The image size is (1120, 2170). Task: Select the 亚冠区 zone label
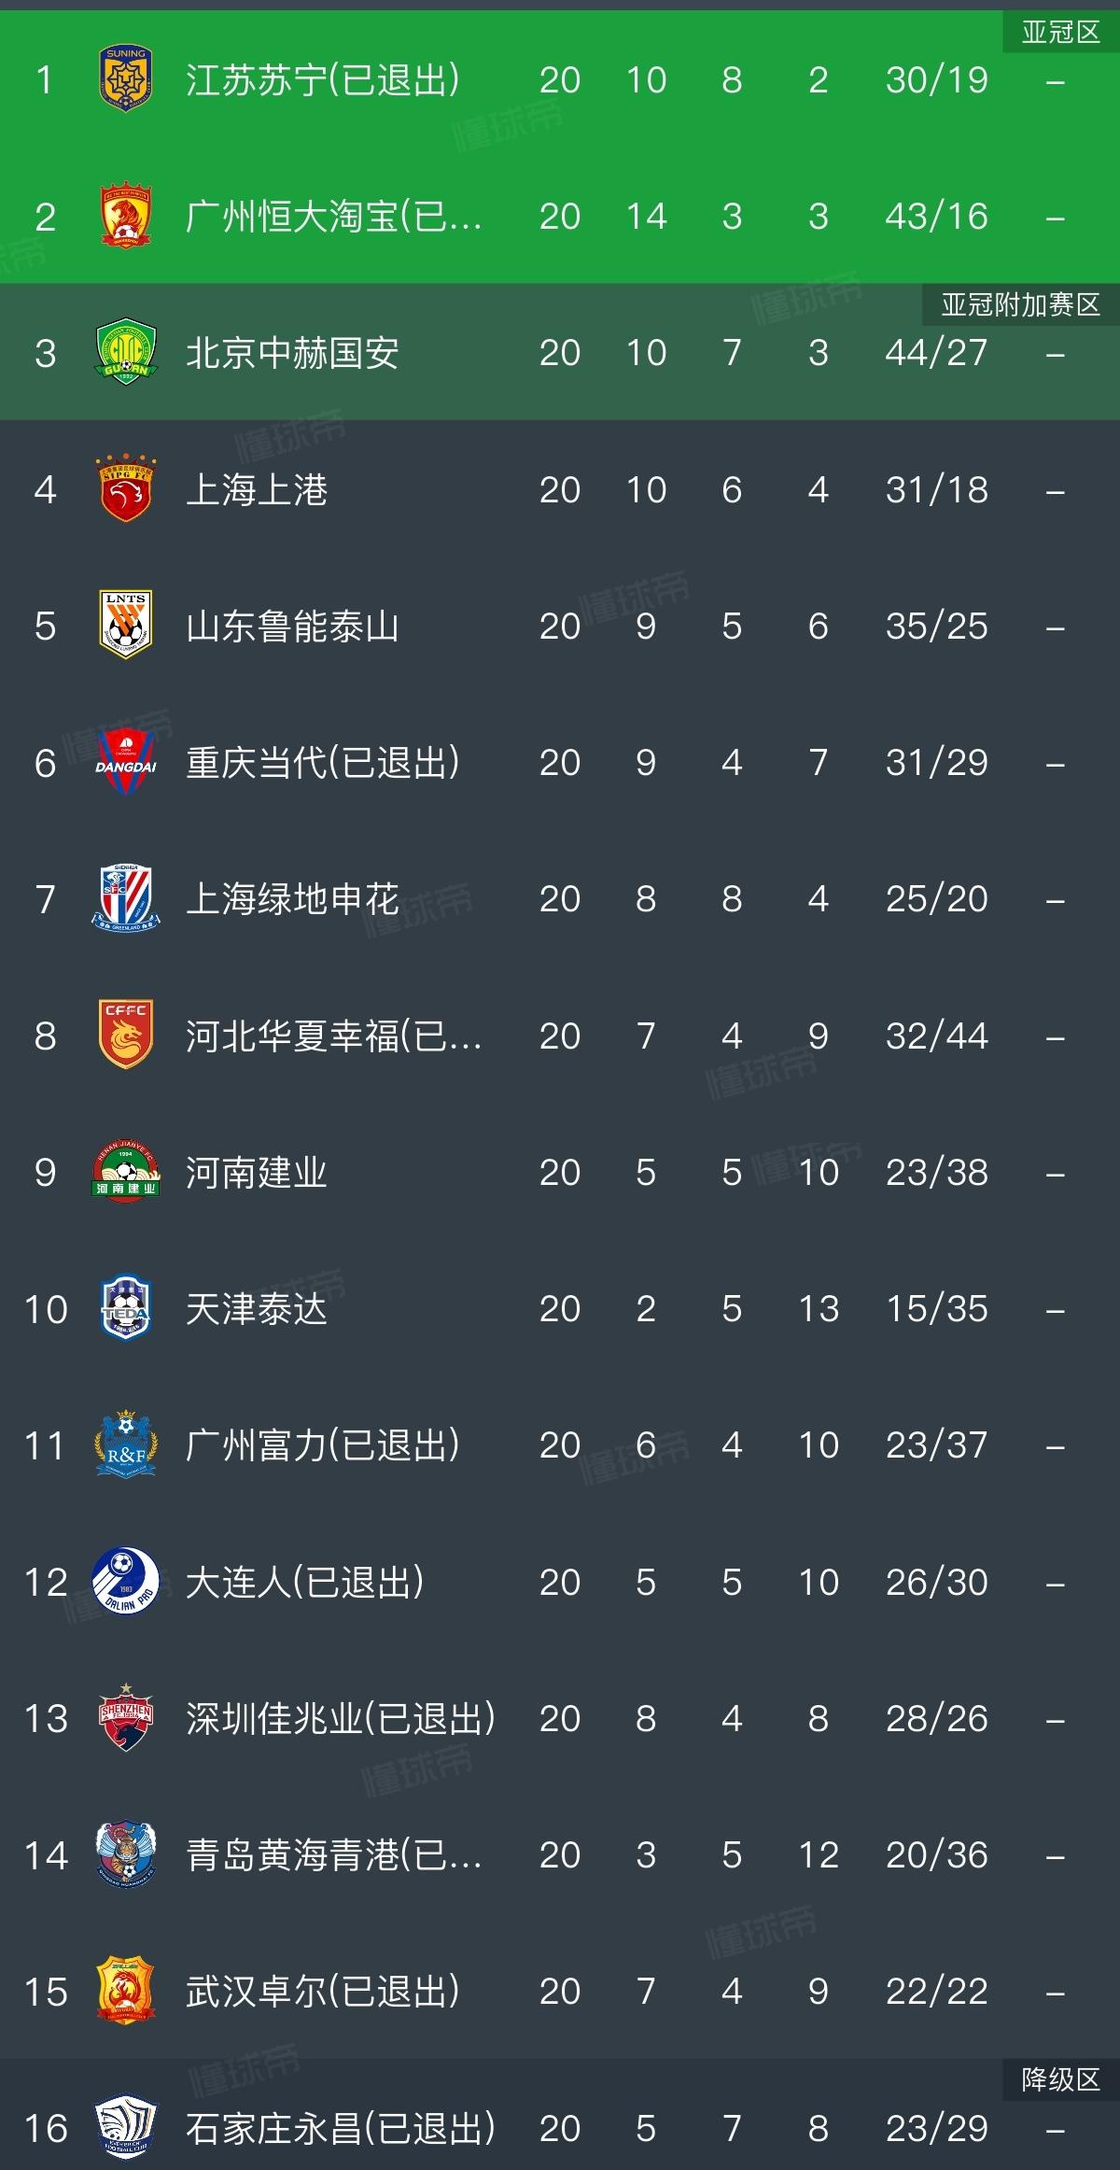pos(1061,33)
